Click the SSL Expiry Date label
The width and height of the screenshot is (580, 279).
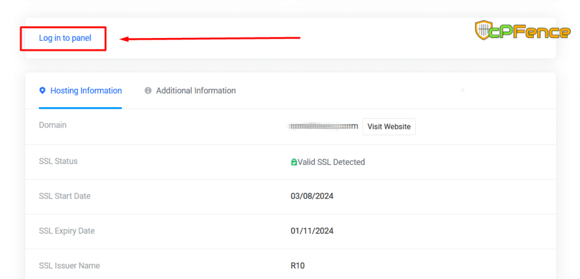click(x=67, y=231)
